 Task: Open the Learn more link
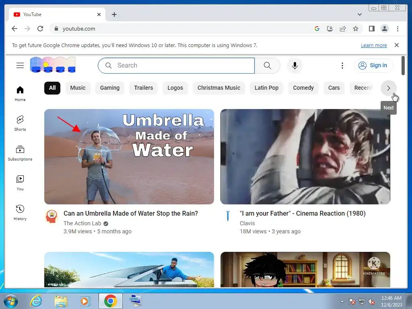(374, 45)
